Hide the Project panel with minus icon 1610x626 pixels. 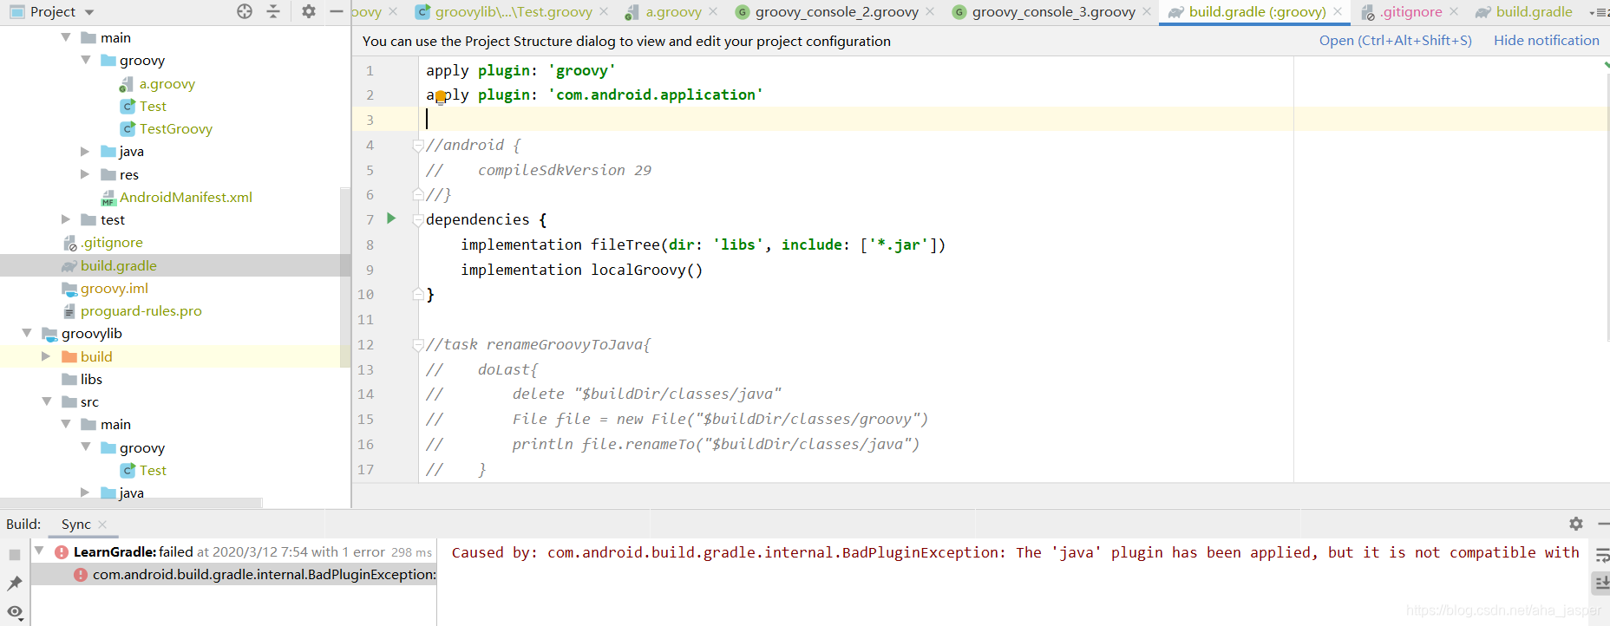tap(337, 11)
